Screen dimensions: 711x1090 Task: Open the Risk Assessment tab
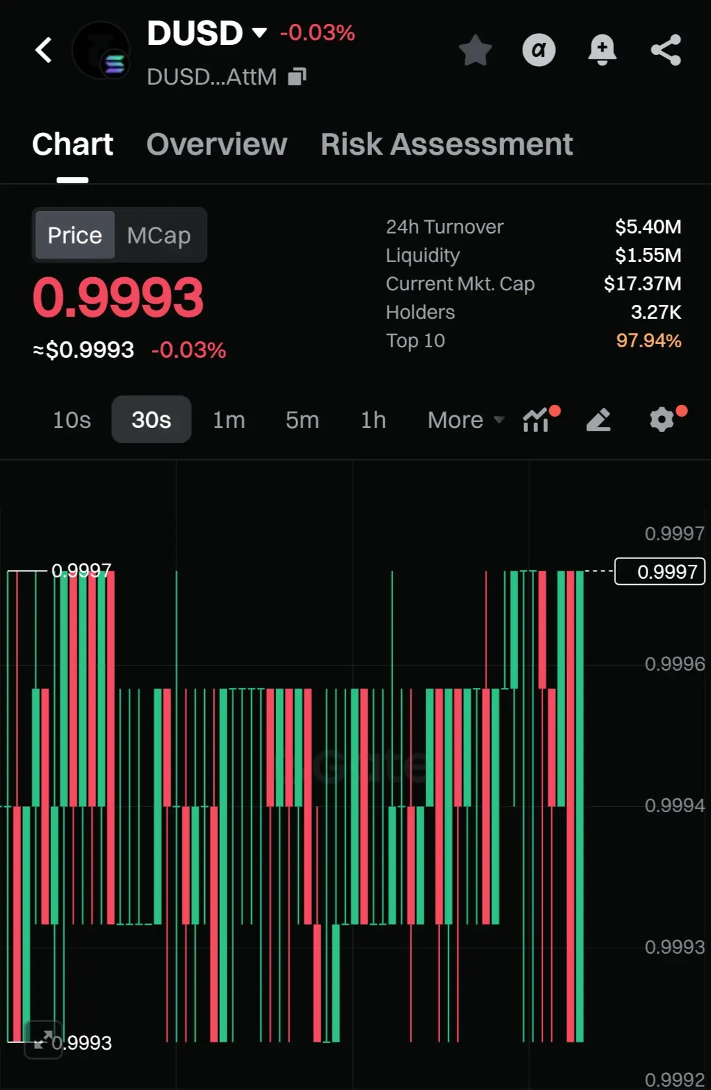447,144
